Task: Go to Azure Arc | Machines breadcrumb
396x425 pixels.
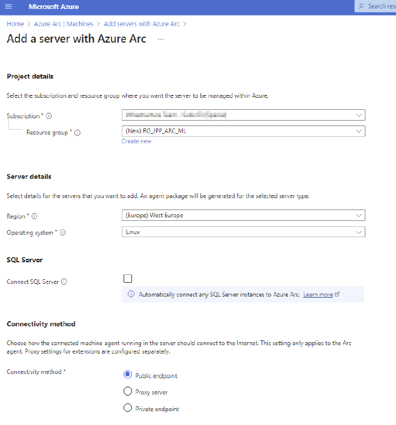Action: [x=64, y=24]
